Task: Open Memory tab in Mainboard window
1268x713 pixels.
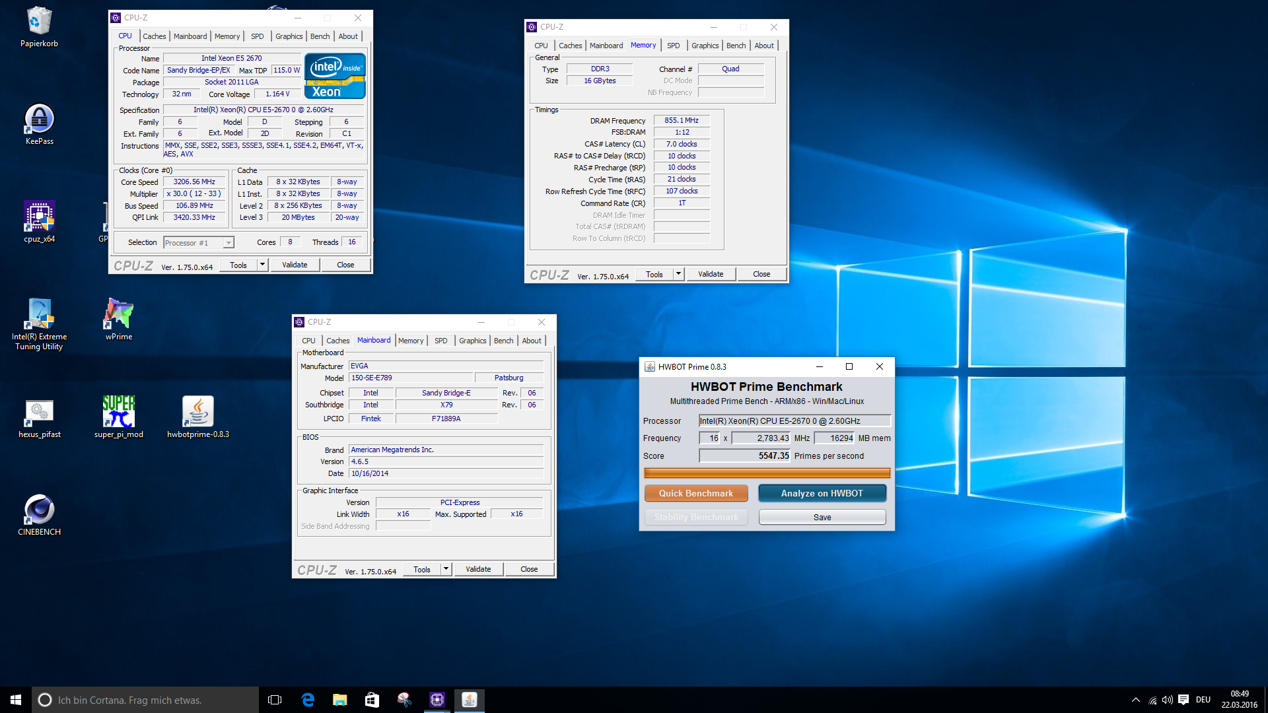Action: coord(411,341)
